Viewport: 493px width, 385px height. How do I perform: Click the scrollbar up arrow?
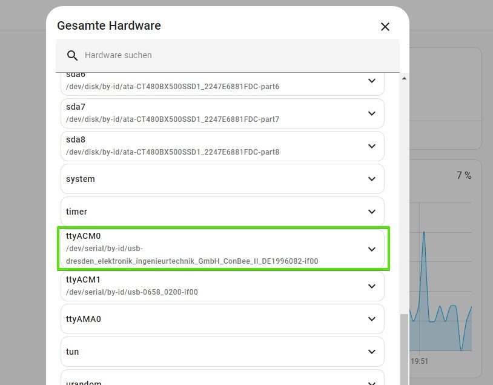[x=405, y=78]
